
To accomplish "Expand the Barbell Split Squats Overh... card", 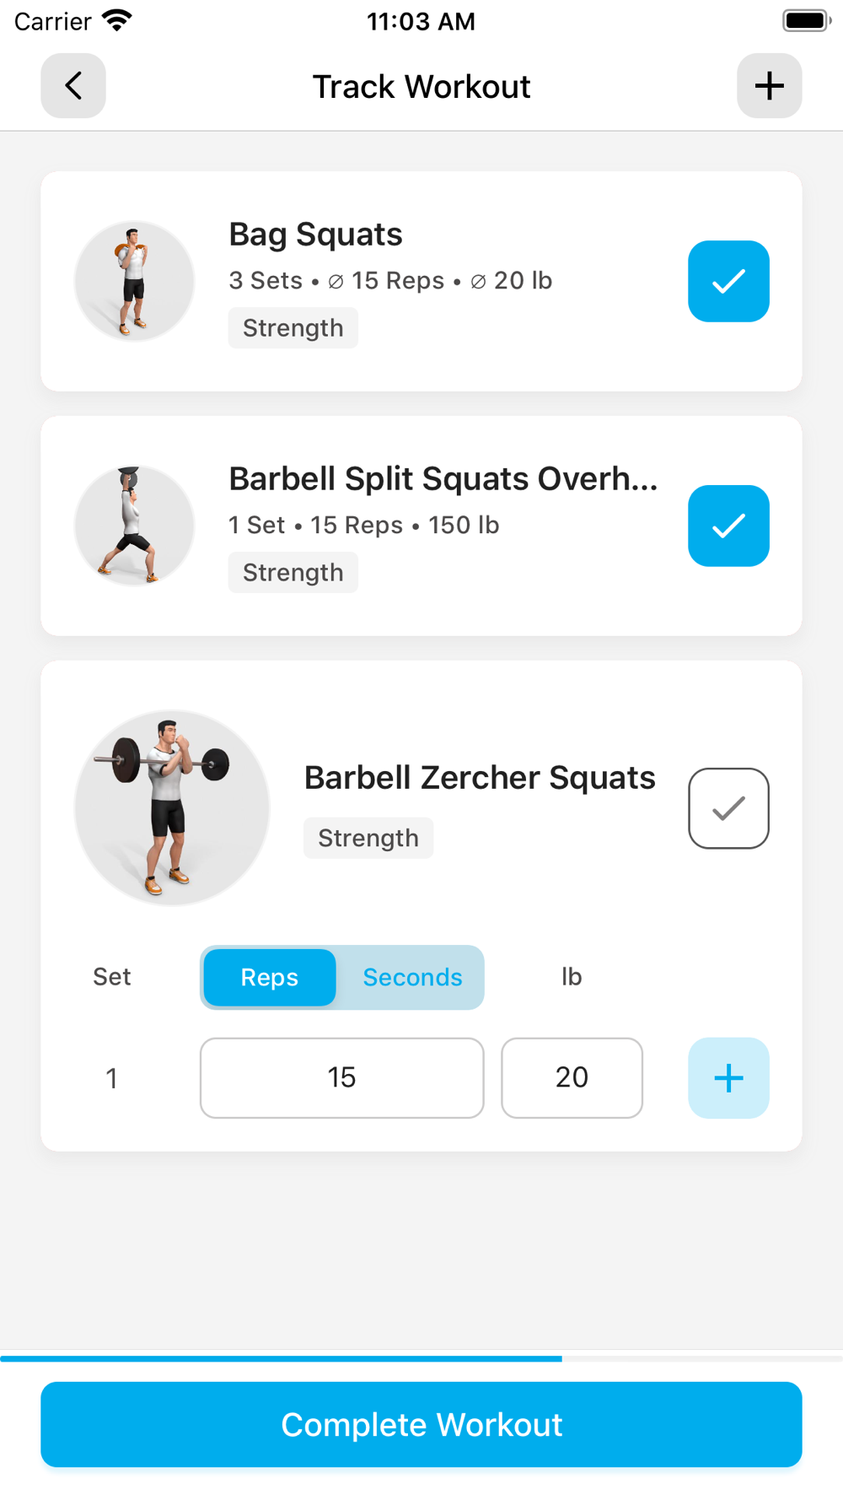I will click(x=421, y=526).
